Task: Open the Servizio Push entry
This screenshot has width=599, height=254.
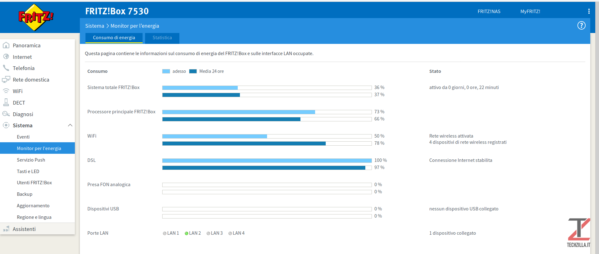Action: click(x=31, y=160)
